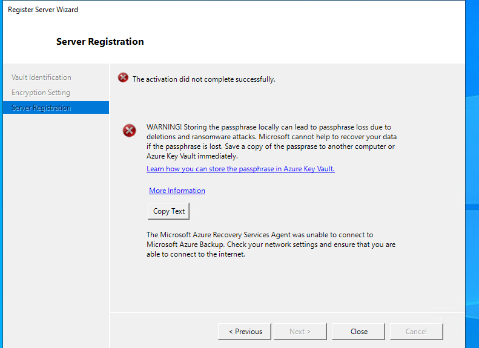Click the Register Server Wizard window title
479x348 pixels.
pyautogui.click(x=43, y=10)
